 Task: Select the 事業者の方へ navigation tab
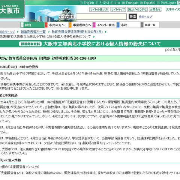[81, 25]
